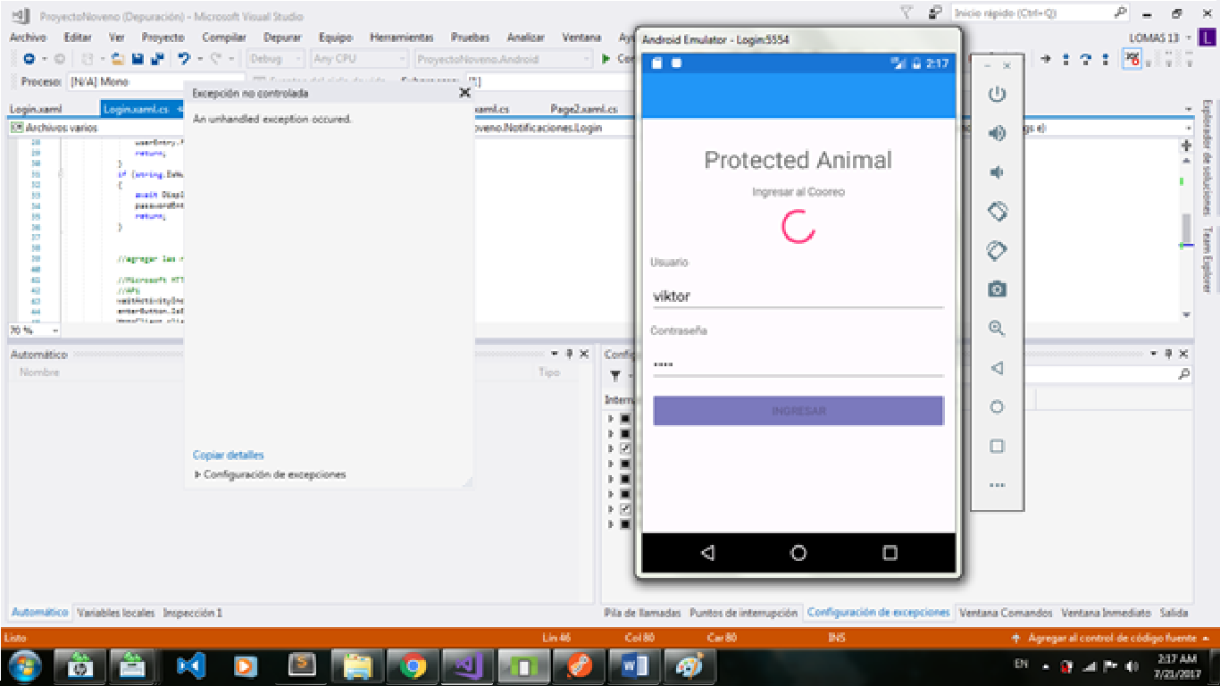Select Variables locales bottom tab
This screenshot has height=686, width=1220.
click(116, 613)
